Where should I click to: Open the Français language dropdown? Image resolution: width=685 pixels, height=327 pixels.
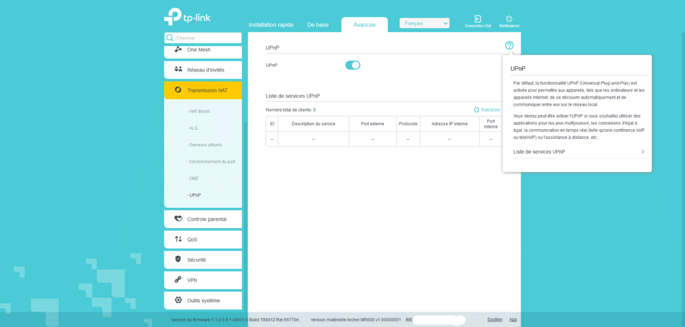coord(424,23)
